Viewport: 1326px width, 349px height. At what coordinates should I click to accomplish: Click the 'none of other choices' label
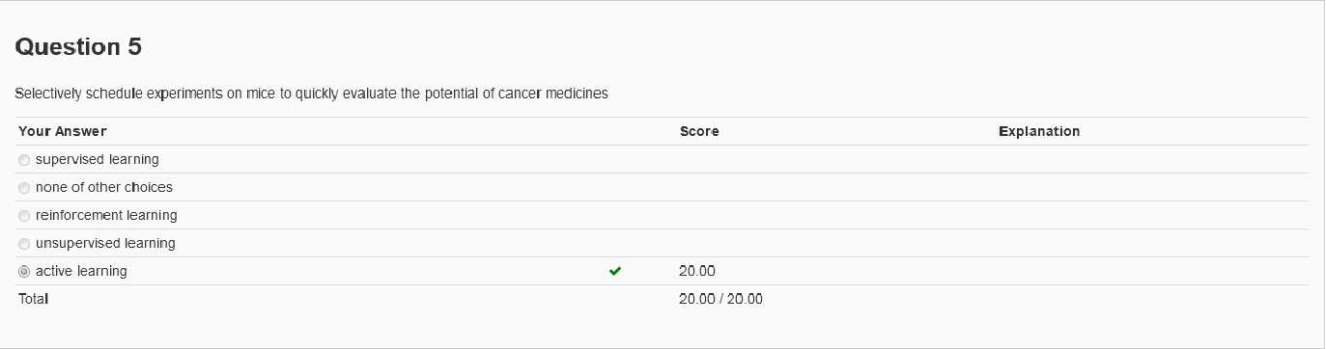tap(104, 187)
